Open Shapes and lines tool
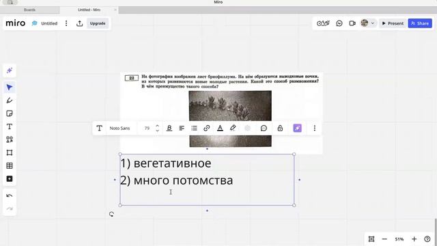The width and height of the screenshot is (437, 246). [10, 139]
